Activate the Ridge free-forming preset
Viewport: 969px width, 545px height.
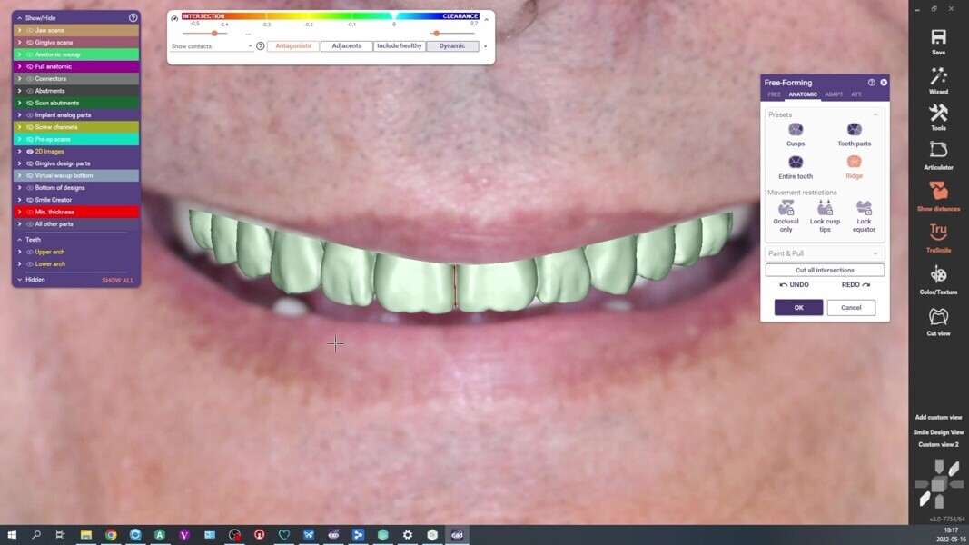click(x=854, y=164)
